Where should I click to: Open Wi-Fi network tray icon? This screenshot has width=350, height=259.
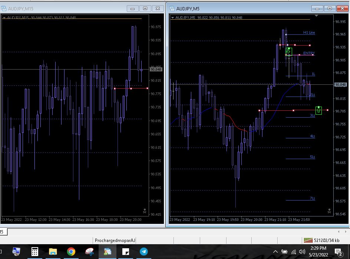point(294,252)
